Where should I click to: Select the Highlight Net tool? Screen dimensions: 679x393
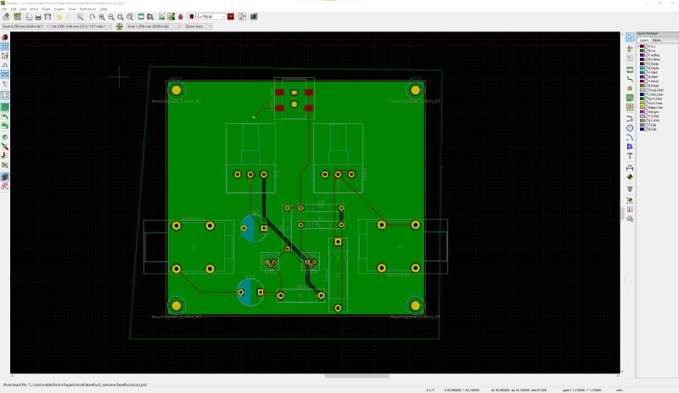pos(630,48)
